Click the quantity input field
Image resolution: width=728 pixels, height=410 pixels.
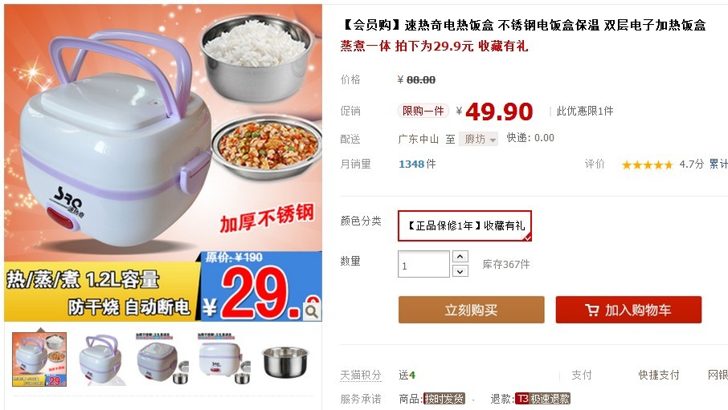coord(423,264)
